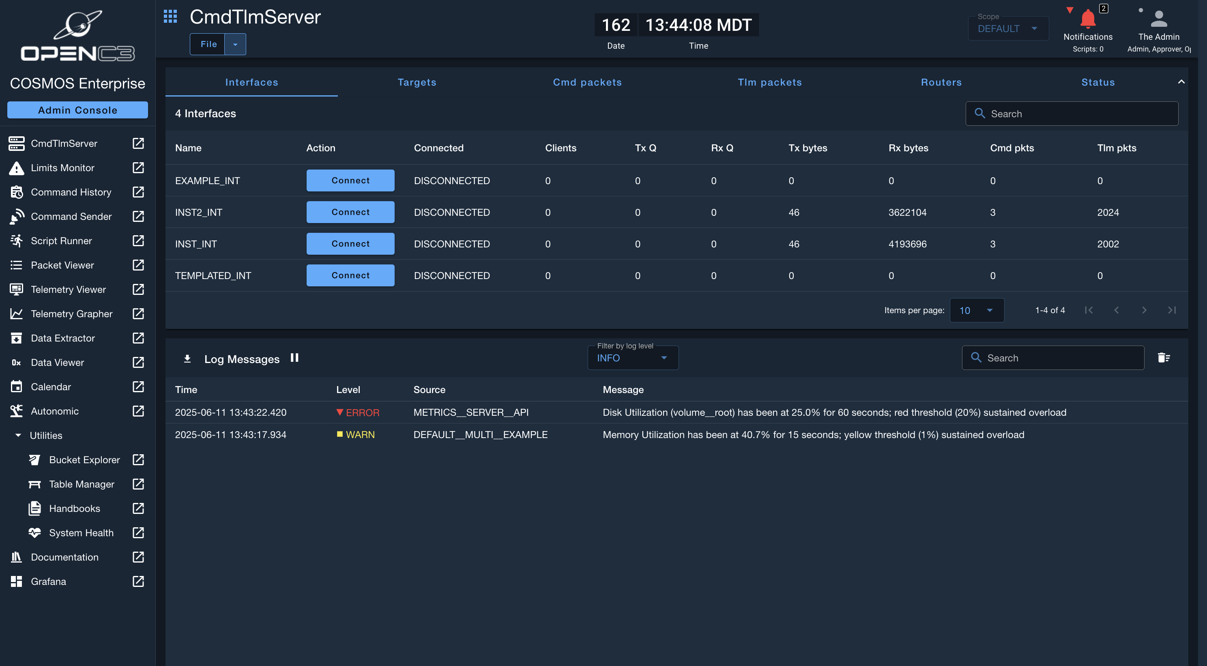The height and width of the screenshot is (666, 1207).
Task: Click the METRICS__SERVER__API source cell
Action: pyautogui.click(x=471, y=412)
